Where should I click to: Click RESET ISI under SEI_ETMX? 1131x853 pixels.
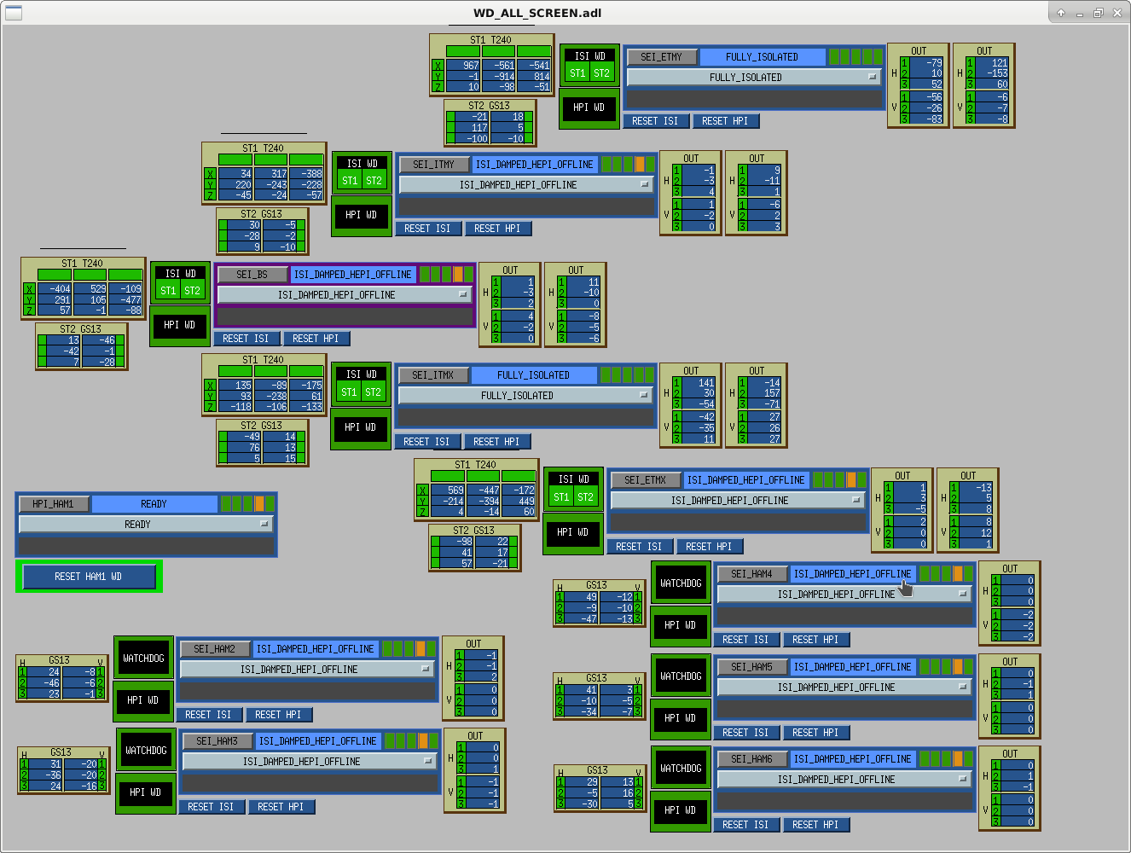point(639,547)
